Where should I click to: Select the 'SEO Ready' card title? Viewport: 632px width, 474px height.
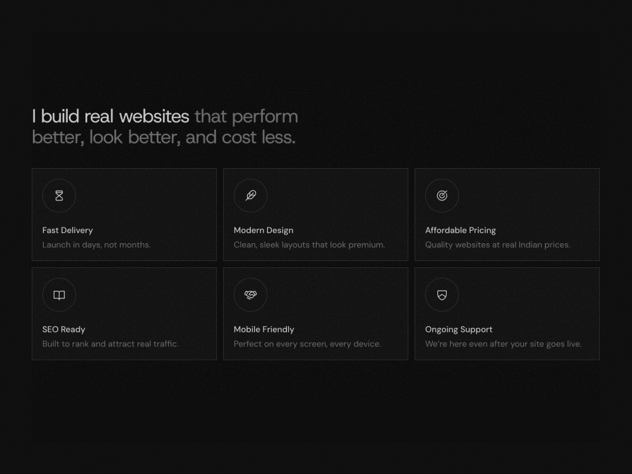[64, 329]
